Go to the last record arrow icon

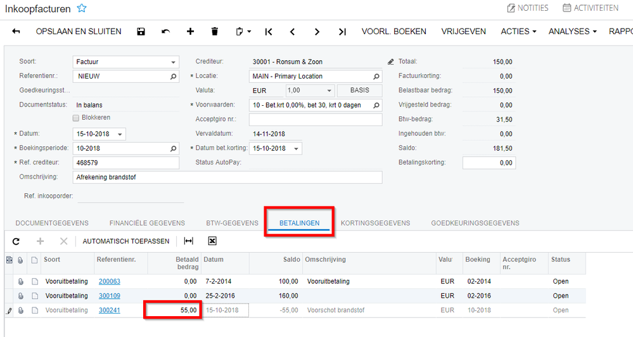click(x=342, y=32)
